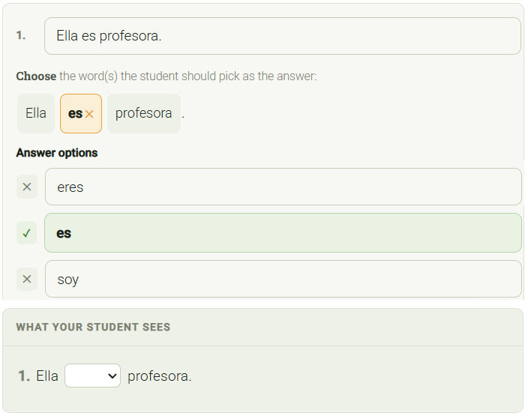Click the 'What Your Student Sees' header
The height and width of the screenshot is (416, 525).
pos(93,327)
